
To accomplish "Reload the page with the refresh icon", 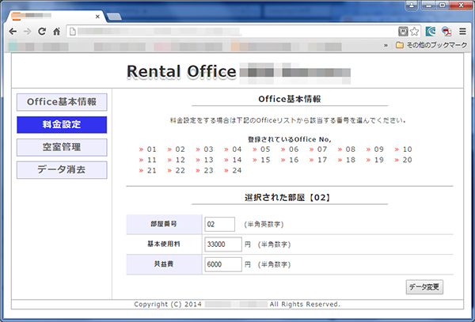I will (42, 31).
